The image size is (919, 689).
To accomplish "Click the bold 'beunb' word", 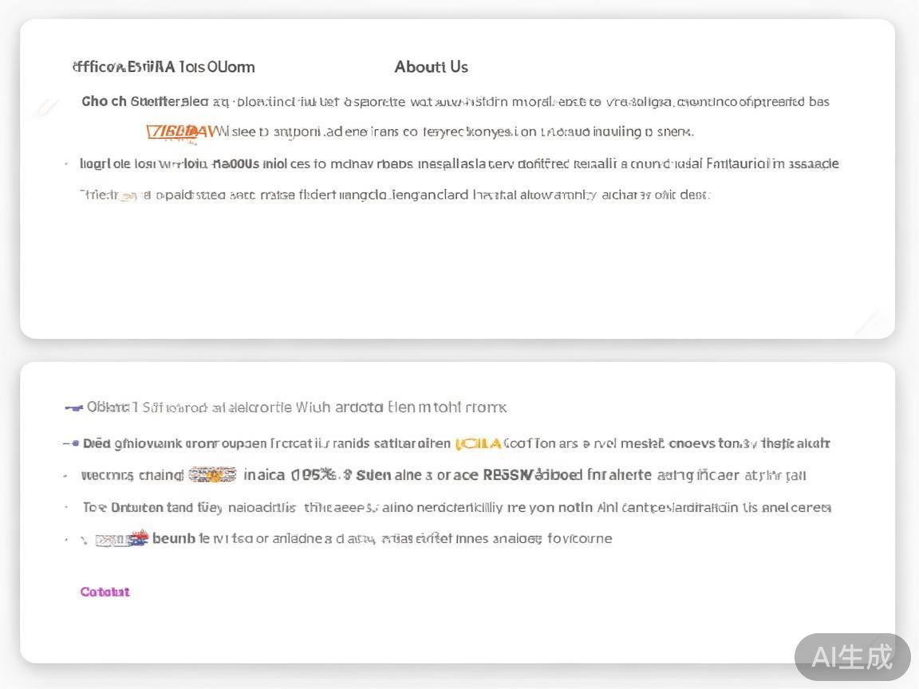I will [x=173, y=538].
